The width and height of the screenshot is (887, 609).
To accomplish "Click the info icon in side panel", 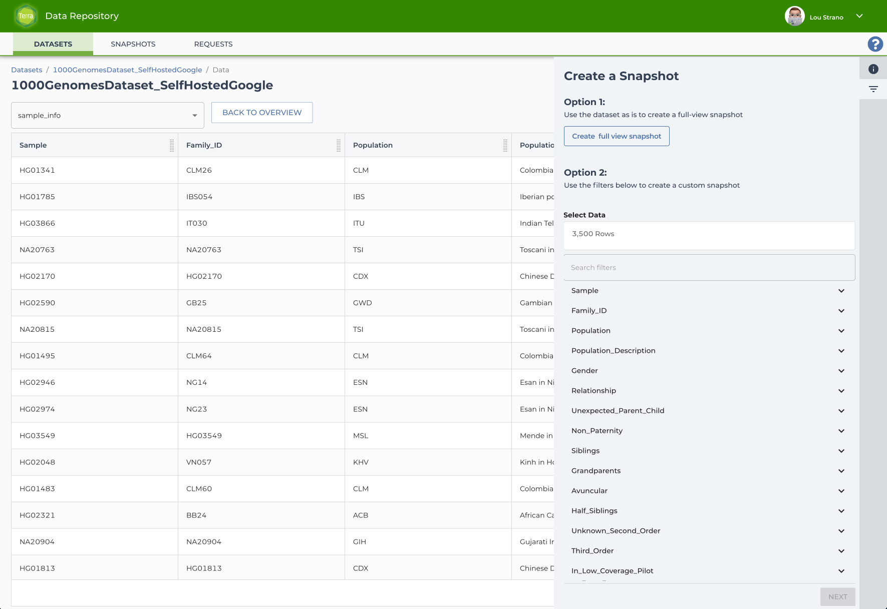I will click(x=873, y=69).
